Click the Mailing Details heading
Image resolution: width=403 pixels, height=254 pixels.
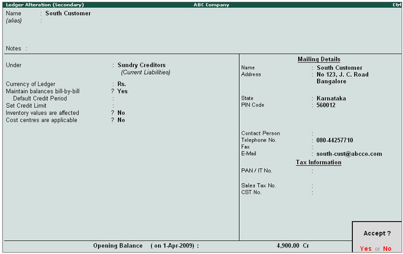(319, 59)
